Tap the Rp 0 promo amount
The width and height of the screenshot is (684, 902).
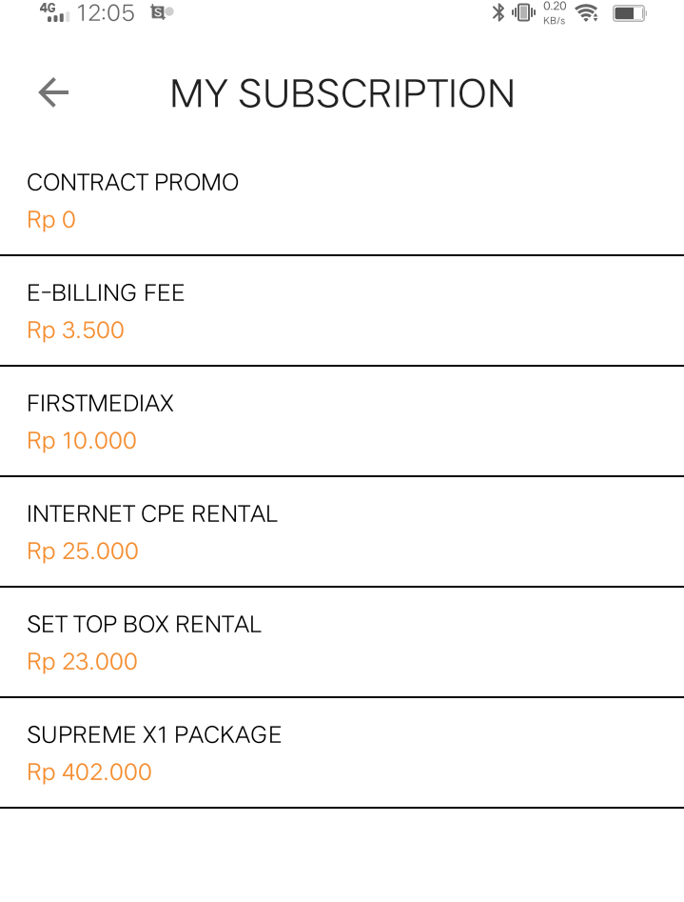[50, 219]
